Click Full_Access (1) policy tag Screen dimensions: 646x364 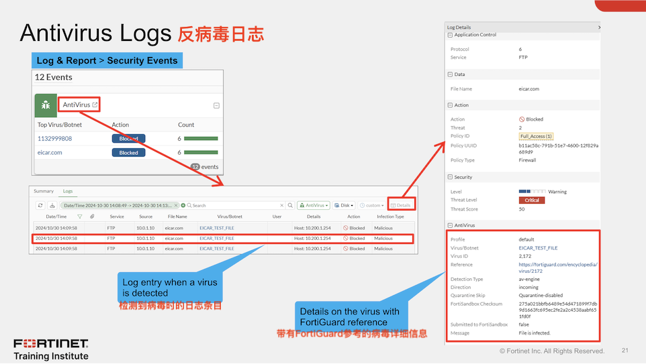click(x=536, y=136)
